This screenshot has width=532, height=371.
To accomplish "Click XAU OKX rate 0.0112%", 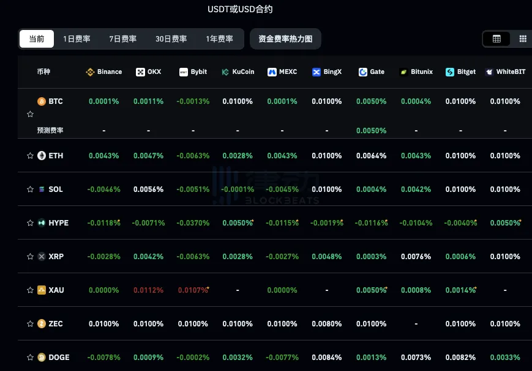I will pyautogui.click(x=148, y=290).
